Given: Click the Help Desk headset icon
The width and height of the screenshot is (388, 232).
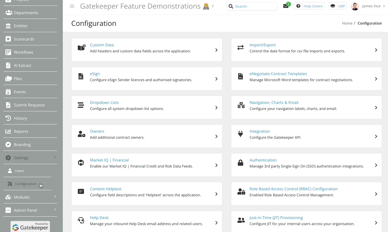Looking at the screenshot, I should [x=81, y=220].
